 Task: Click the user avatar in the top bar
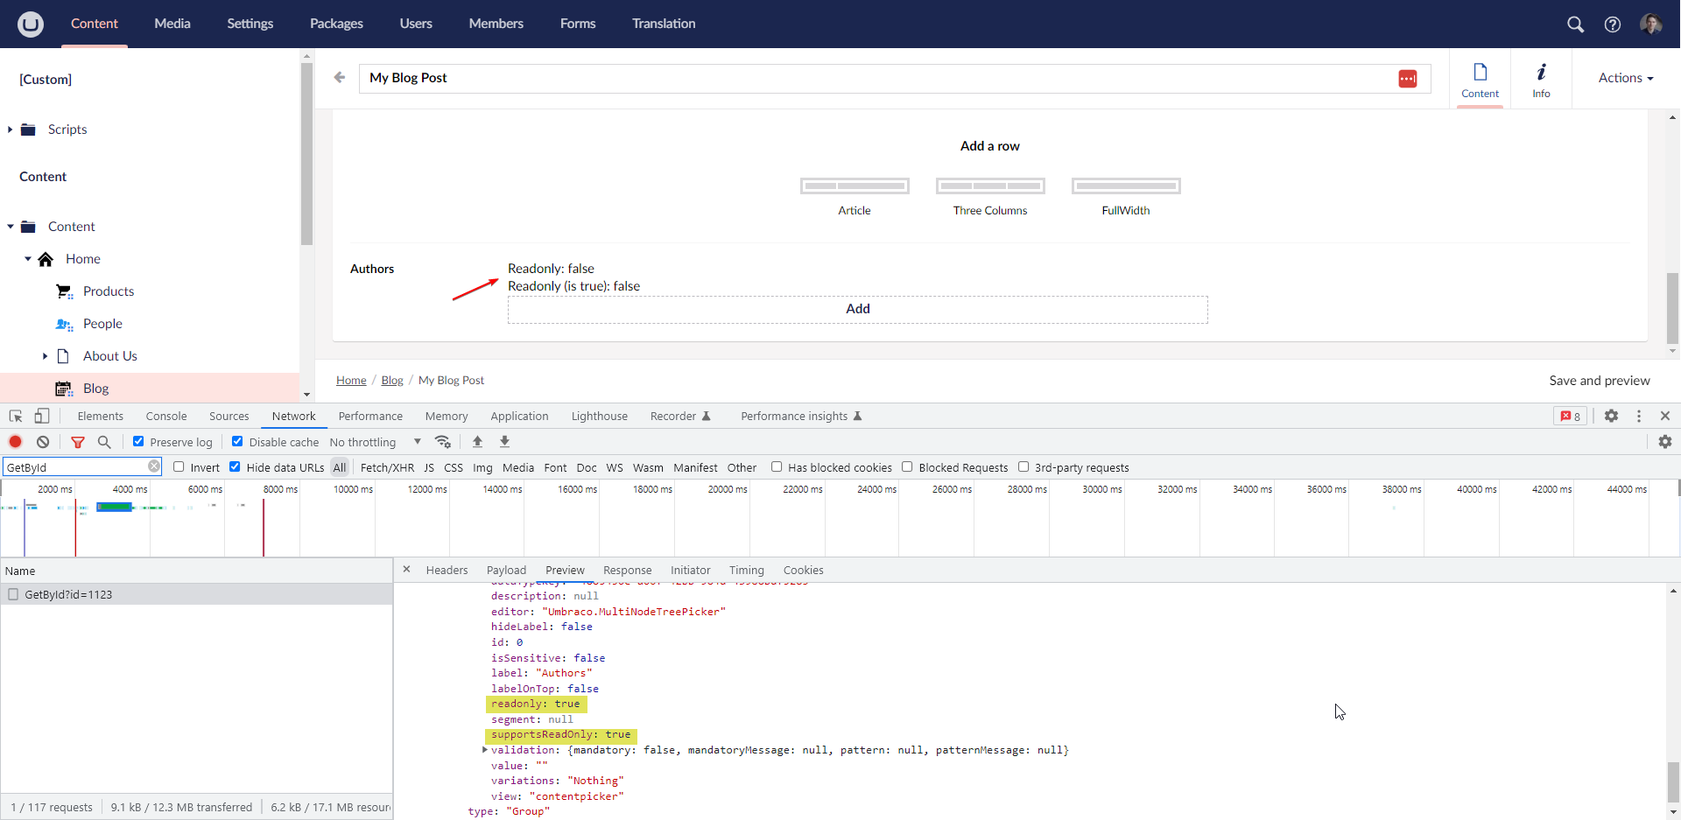tap(1652, 25)
